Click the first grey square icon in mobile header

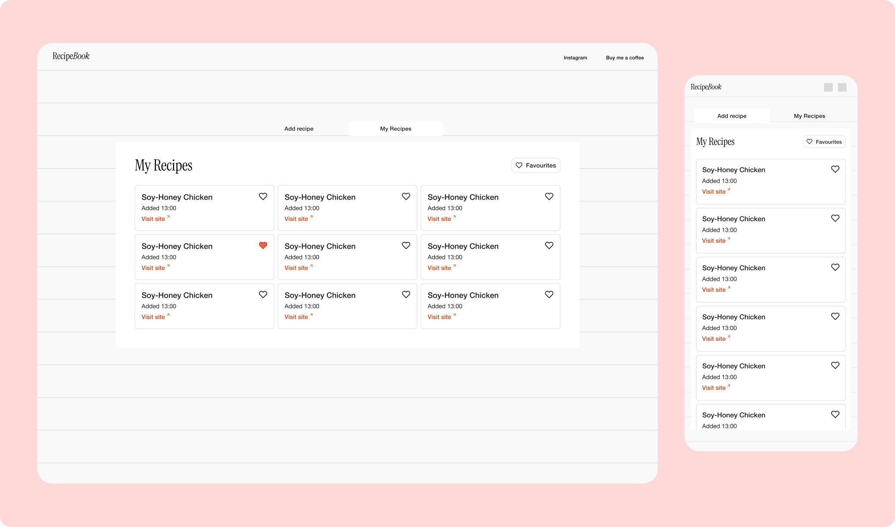828,87
